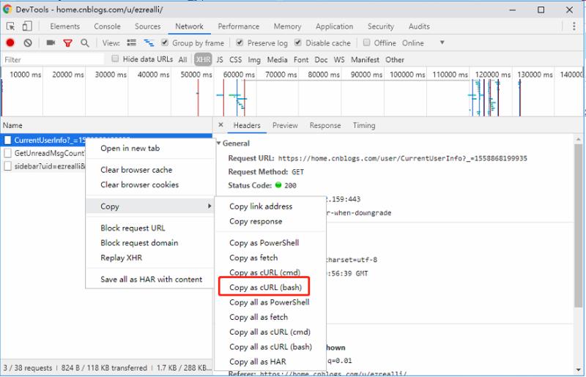
Task: Toggle the red filter funnel icon
Action: coord(67,43)
